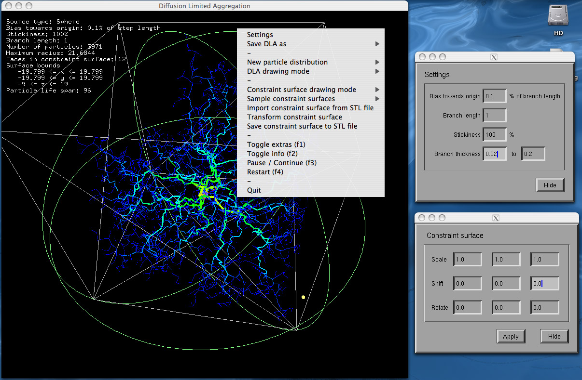Focus Branch thickness minimum field 0.02

click(495, 154)
